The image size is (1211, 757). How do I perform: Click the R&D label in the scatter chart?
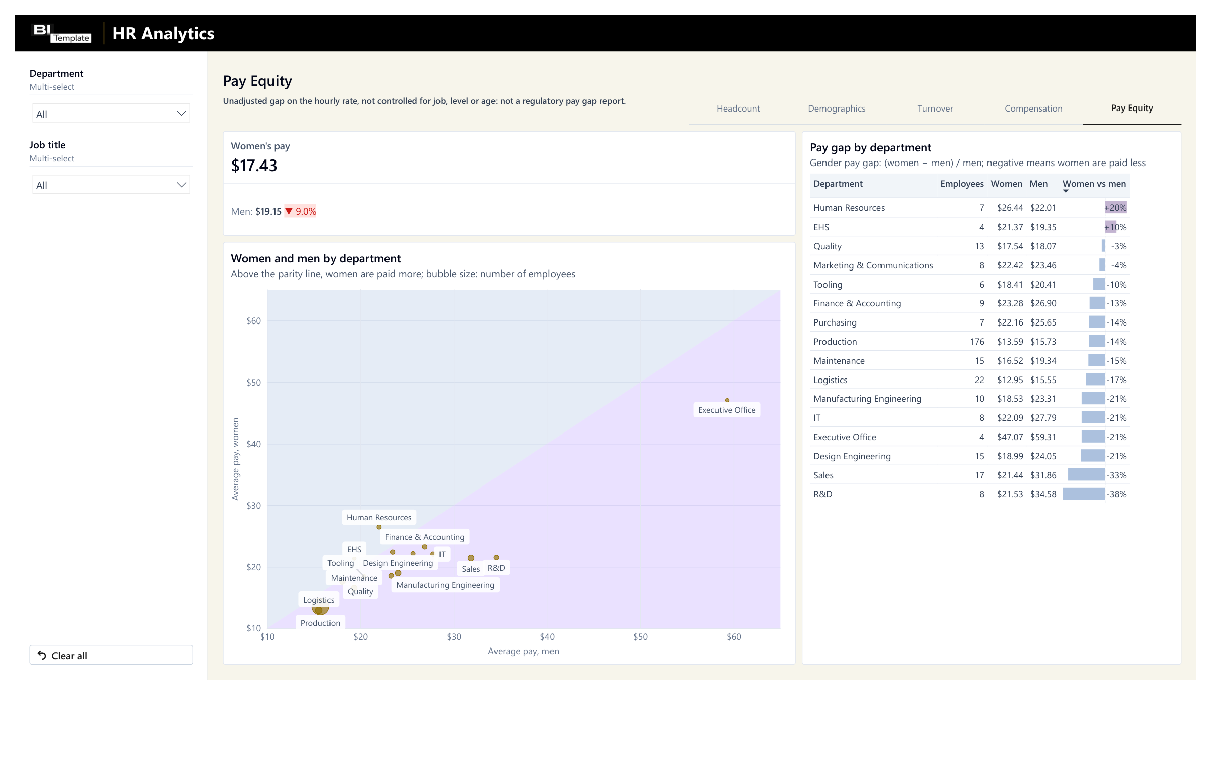point(496,568)
